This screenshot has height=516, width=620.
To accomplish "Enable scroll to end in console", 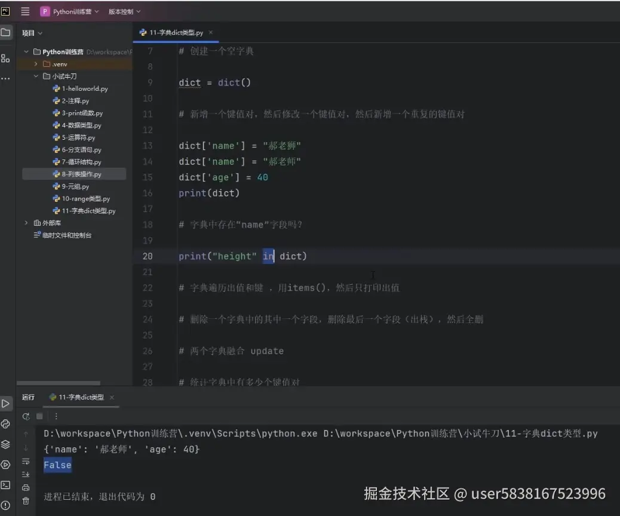I will (26, 474).
